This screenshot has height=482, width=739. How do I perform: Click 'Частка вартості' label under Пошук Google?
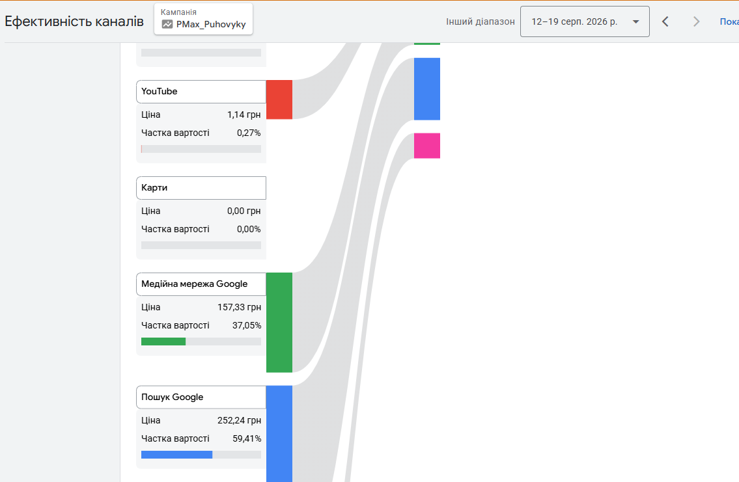click(175, 438)
